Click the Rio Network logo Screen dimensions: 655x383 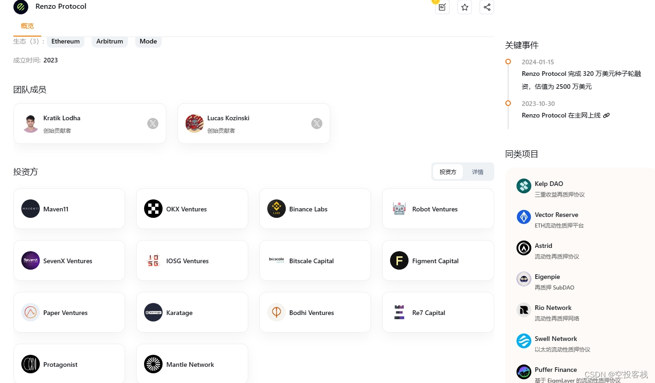(x=524, y=310)
